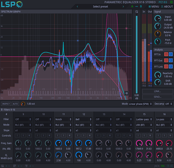Click the FFT Shift knob
The width and height of the screenshot is (174, 168).
click(158, 82)
